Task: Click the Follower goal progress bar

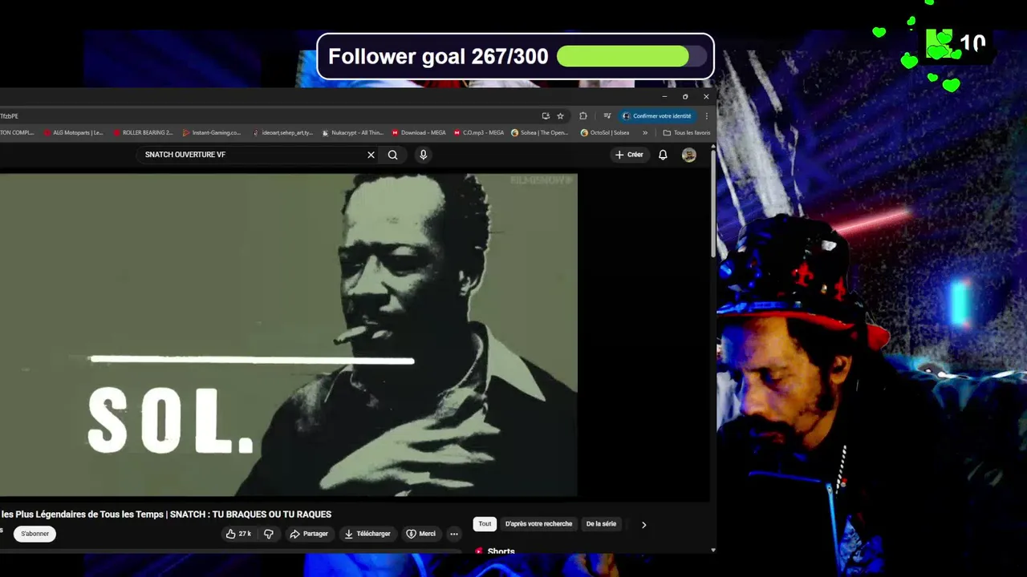Action: tap(631, 56)
